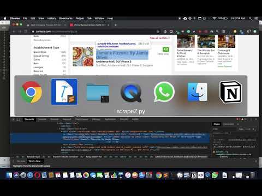Viewport: 262px width, 196px height.
Task: Open a new browser tab
Action: [115, 25]
